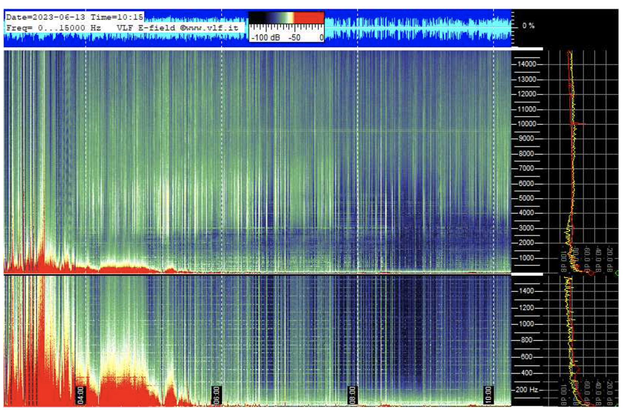Click the 6000 frequency axis label
This screenshot has height=418, width=629.
pyautogui.click(x=527, y=184)
